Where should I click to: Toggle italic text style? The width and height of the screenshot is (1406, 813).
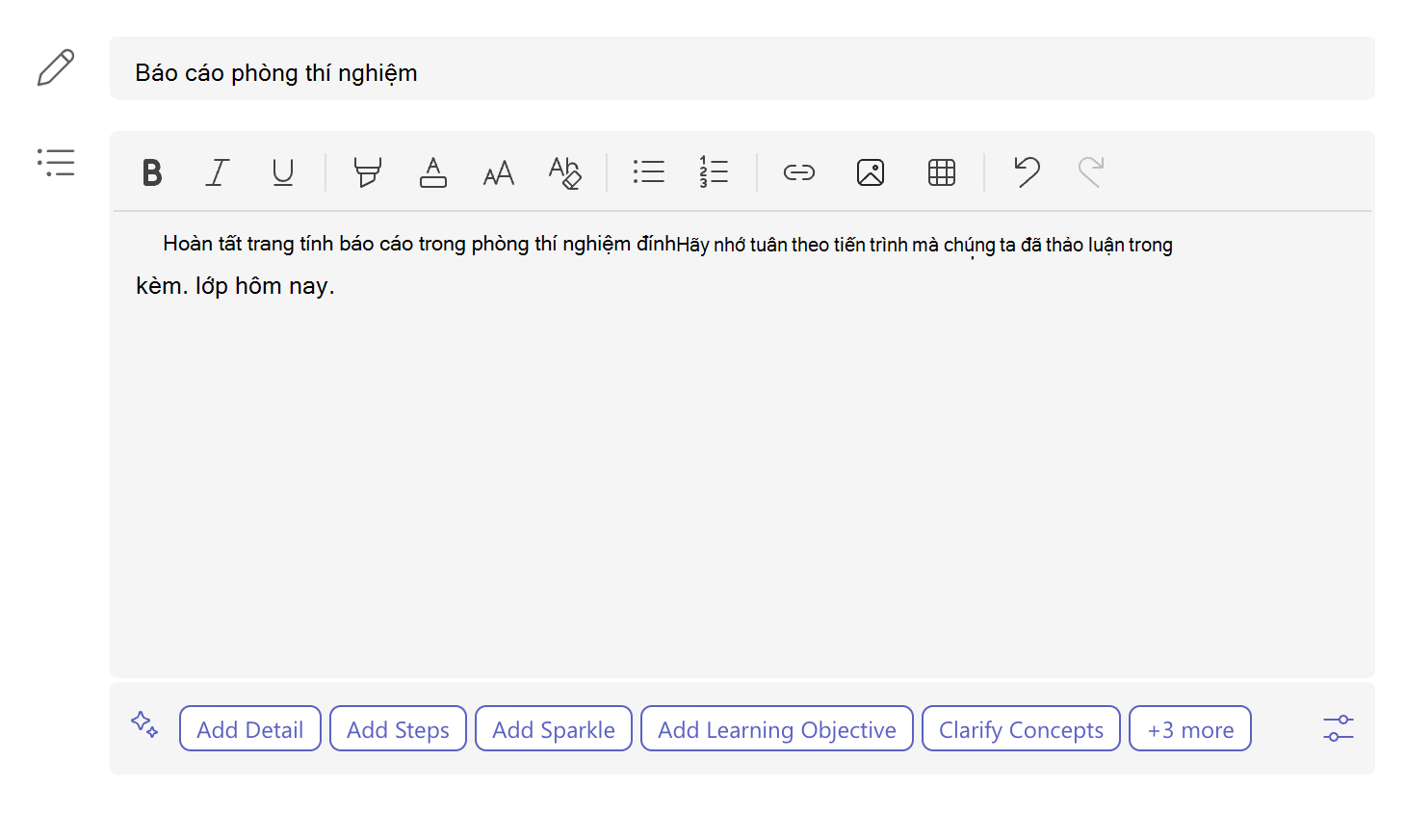[x=218, y=172]
